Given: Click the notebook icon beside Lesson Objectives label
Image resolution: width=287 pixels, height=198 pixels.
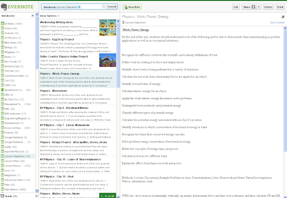Looking at the screenshot, I should point(123,22).
